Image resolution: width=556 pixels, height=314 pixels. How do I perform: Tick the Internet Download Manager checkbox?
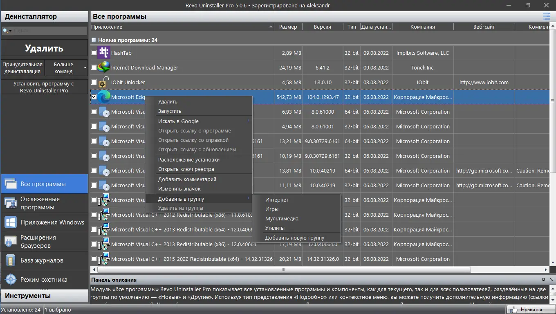pos(94,67)
